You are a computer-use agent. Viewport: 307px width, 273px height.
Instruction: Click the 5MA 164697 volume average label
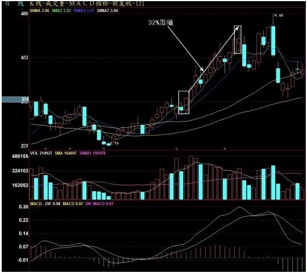pyautogui.click(x=65, y=153)
